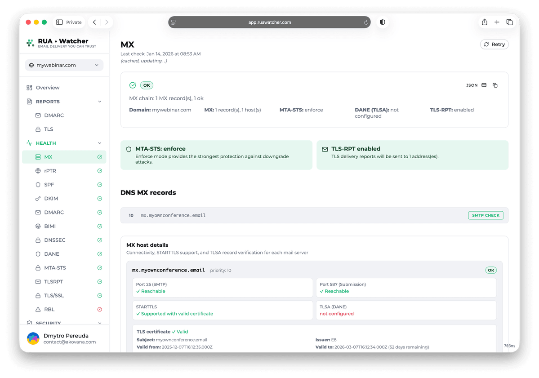Image resolution: width=539 pixels, height=378 pixels.
Task: Click the green check badge beside SPF
Action: click(99, 184)
